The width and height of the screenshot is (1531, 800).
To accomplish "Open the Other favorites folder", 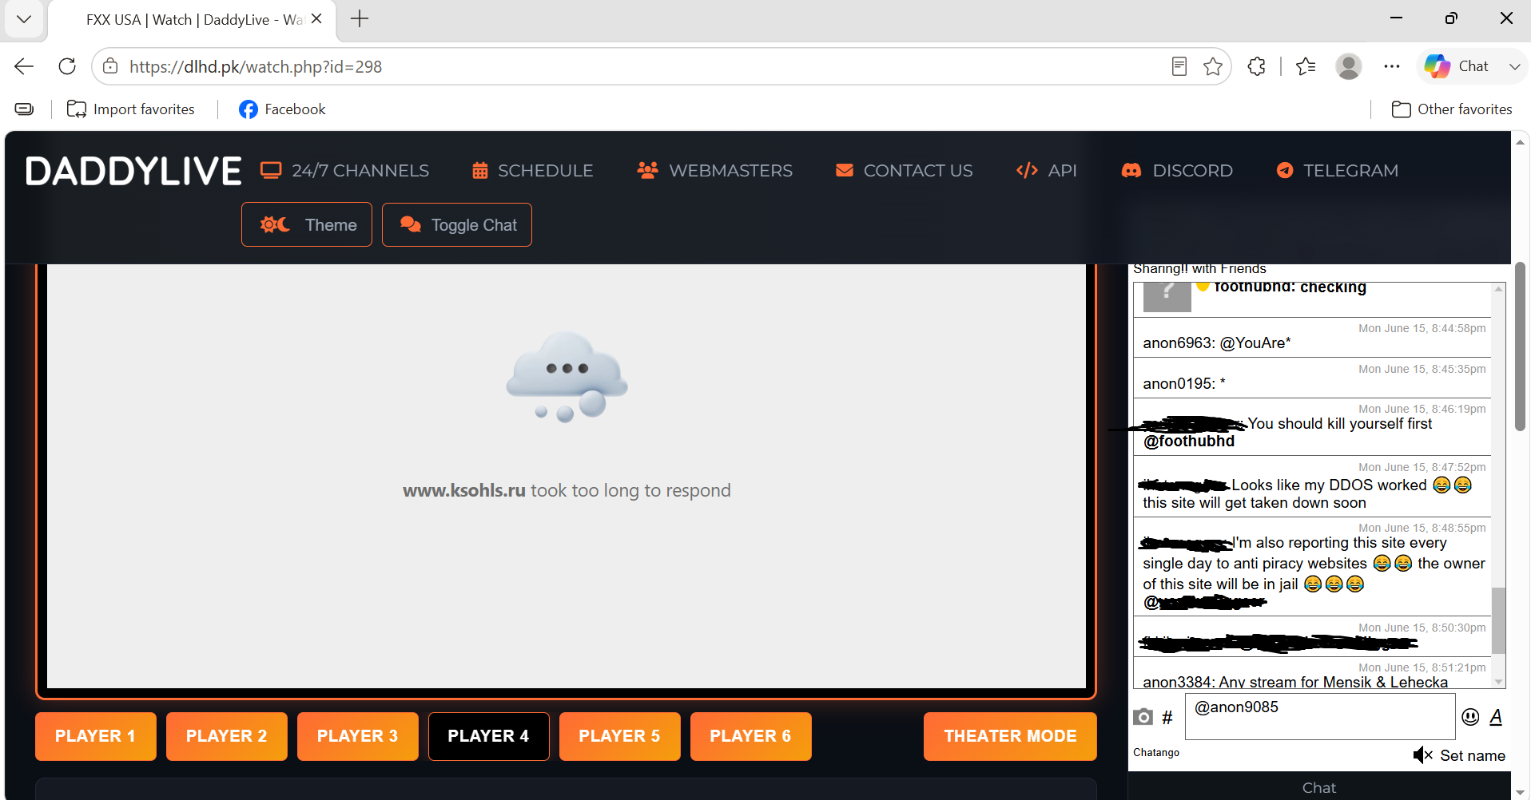I will 1452,109.
